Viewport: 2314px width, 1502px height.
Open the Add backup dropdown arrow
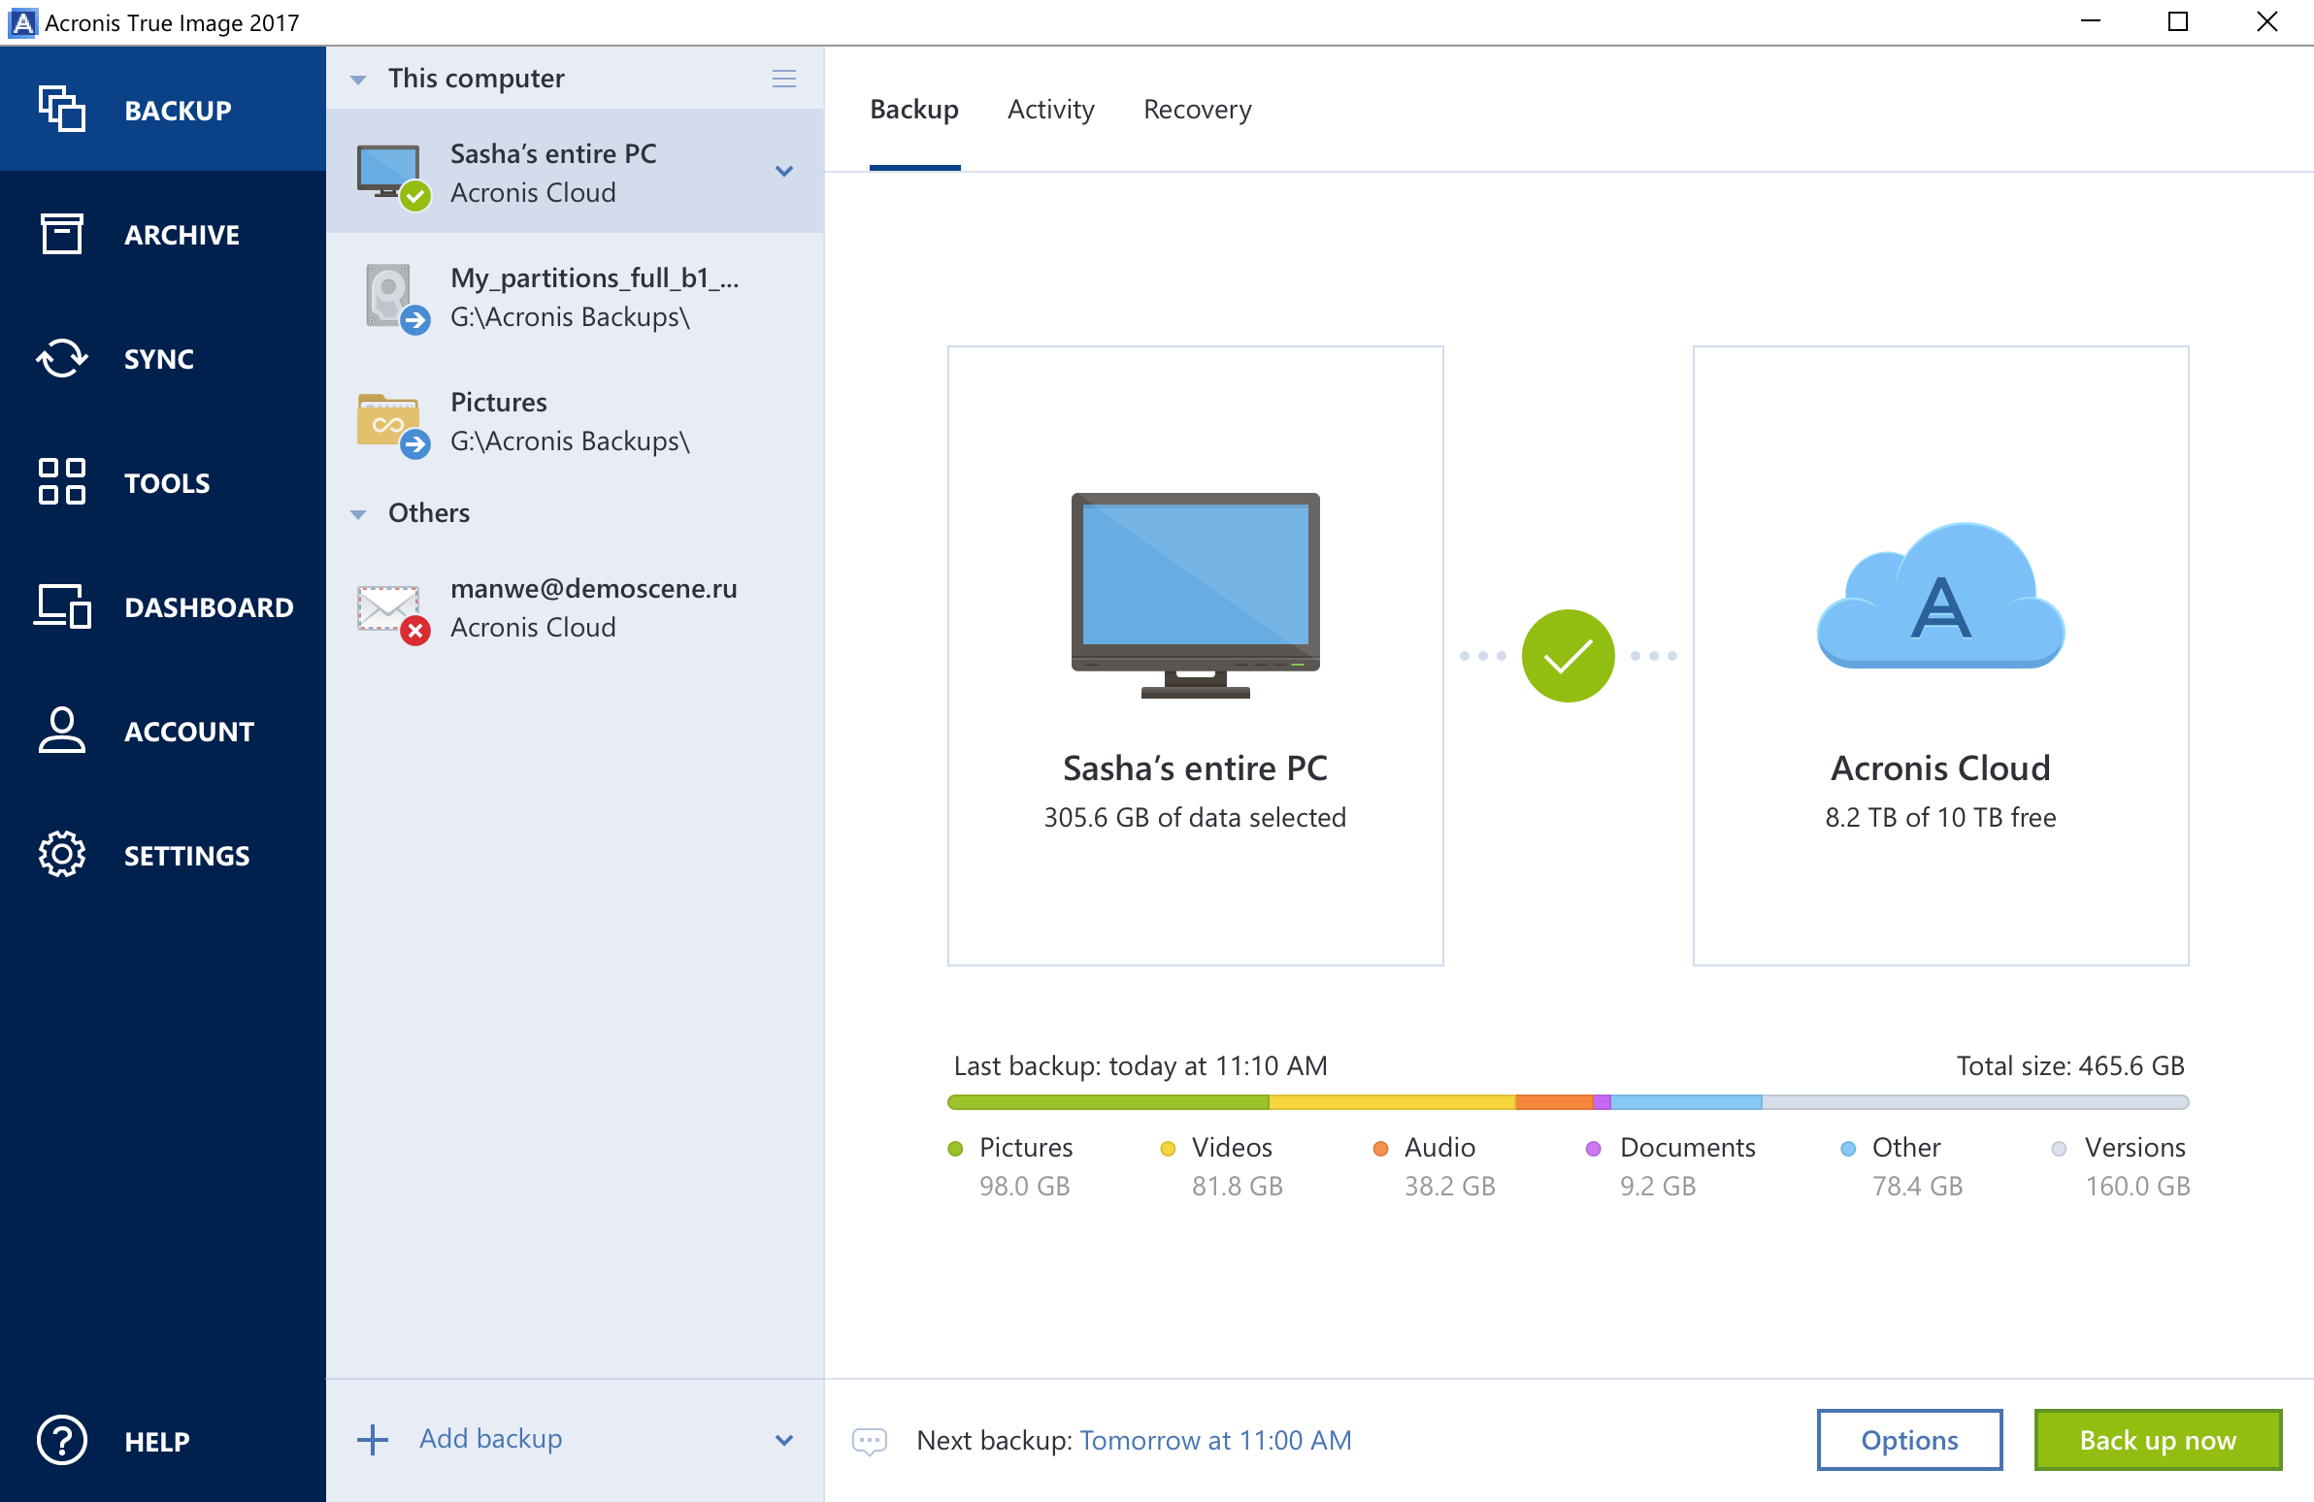tap(783, 1441)
